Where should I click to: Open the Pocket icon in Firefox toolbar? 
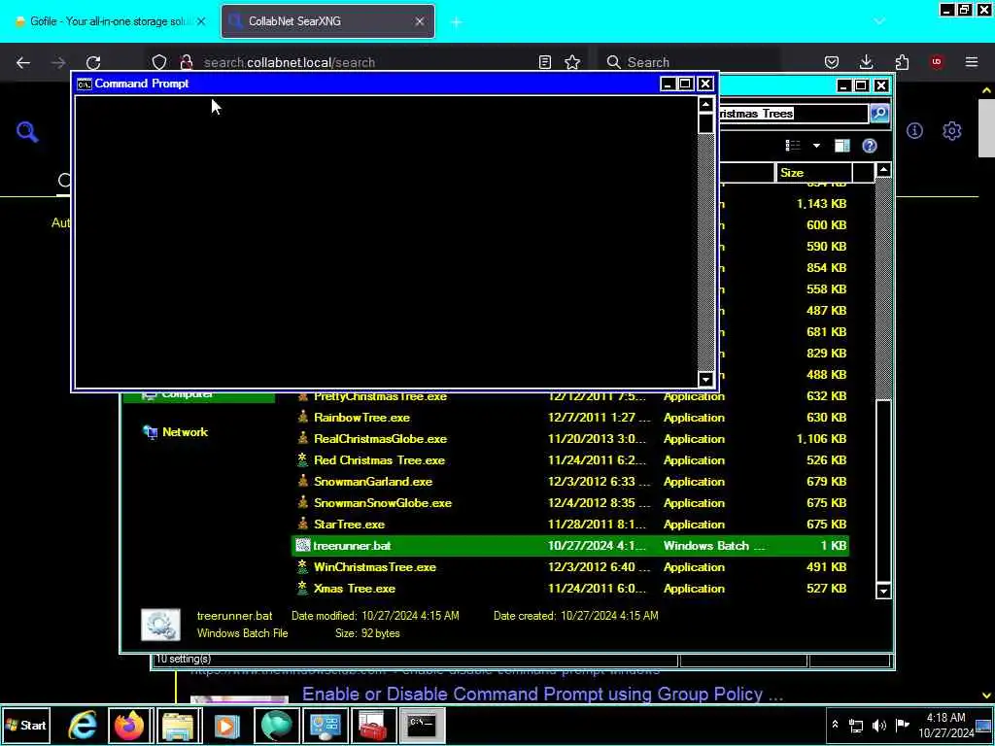click(x=832, y=62)
